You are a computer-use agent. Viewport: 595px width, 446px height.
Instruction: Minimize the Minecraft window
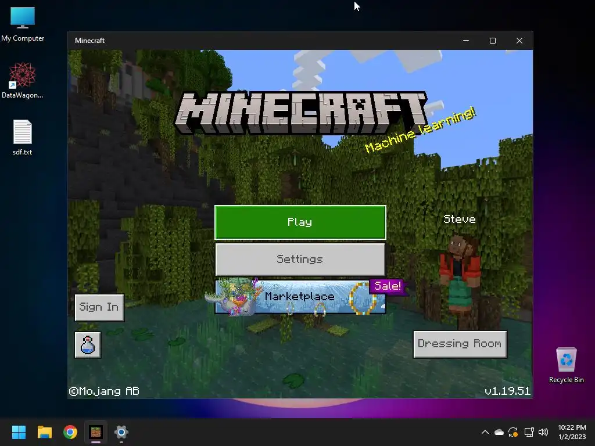click(x=466, y=41)
